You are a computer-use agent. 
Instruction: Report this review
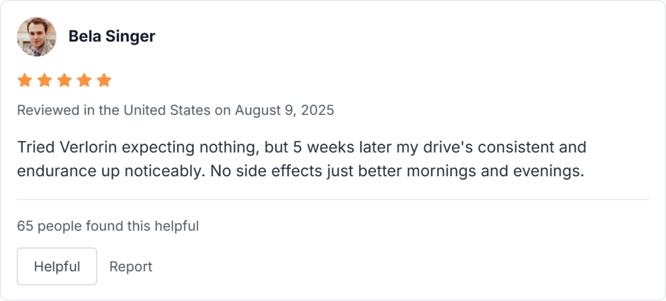[131, 267]
